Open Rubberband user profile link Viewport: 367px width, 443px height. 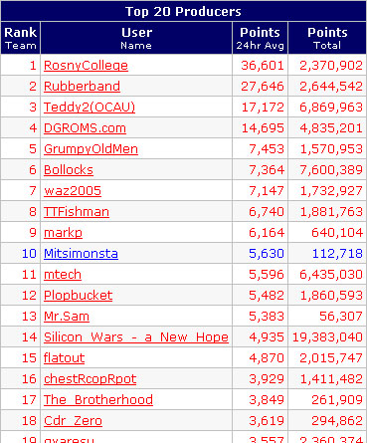(82, 87)
